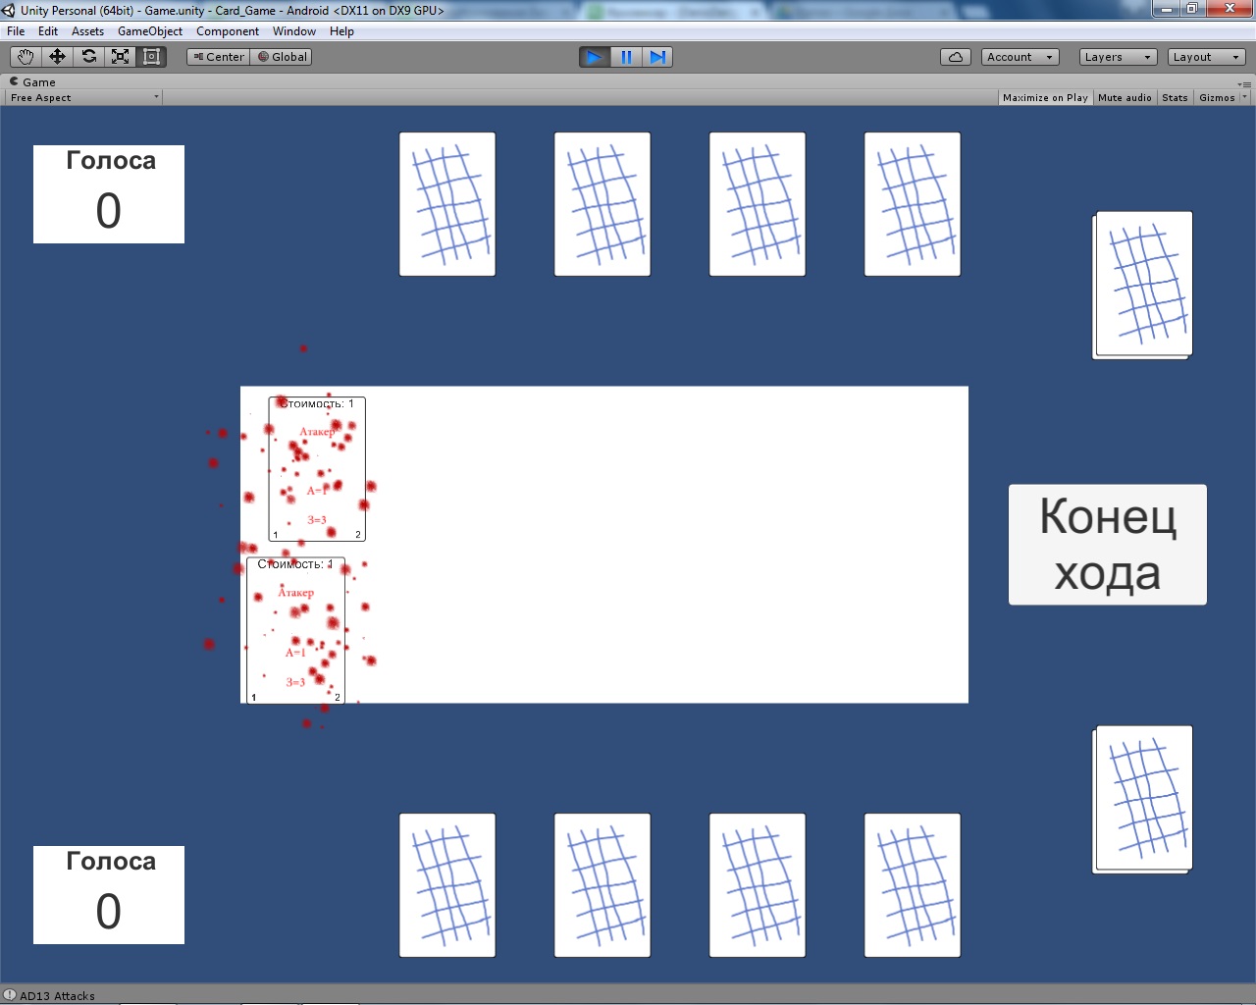This screenshot has width=1256, height=1005.
Task: Step forward one frame
Action: (657, 57)
